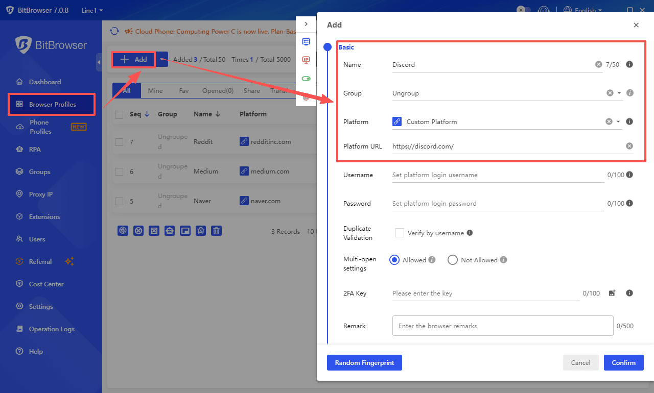Click the refresh icon beside the announcement
654x393 pixels.
114,31
